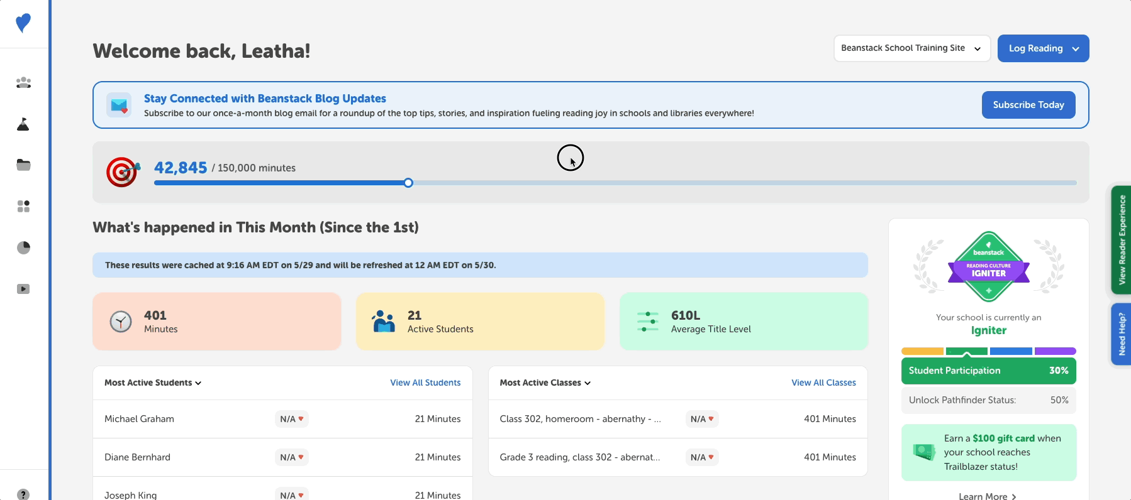The image size is (1131, 500).
Task: Click the Active Students readers icon
Action: click(384, 322)
